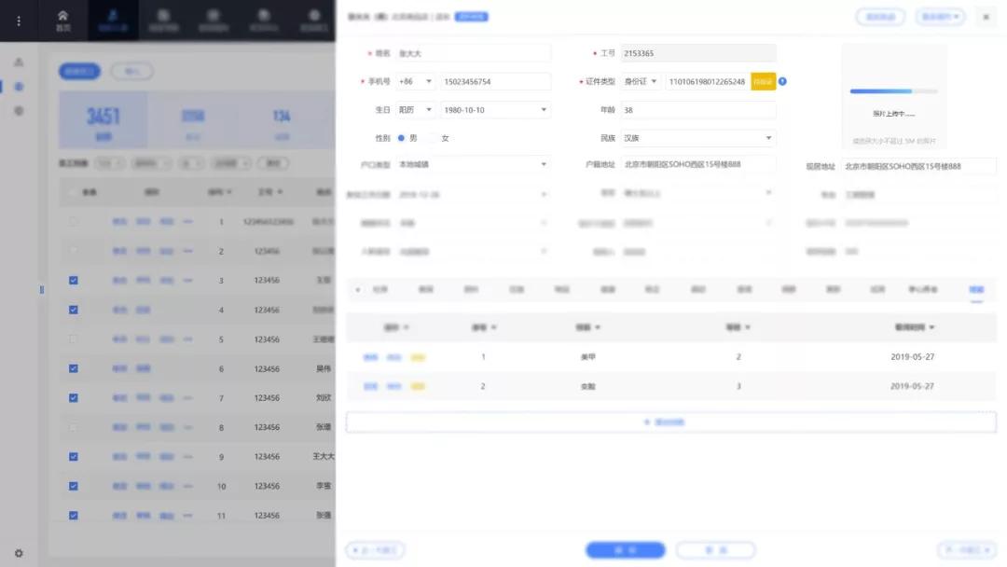Select the 3451 summary tab in employee list
1007x567 pixels.
click(103, 120)
